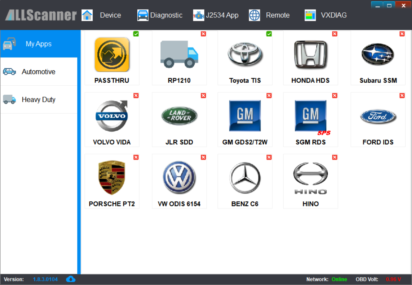Viewport: 412px width, 285px height.
Task: Minimize the ALLScanner window
Action: point(377,5)
